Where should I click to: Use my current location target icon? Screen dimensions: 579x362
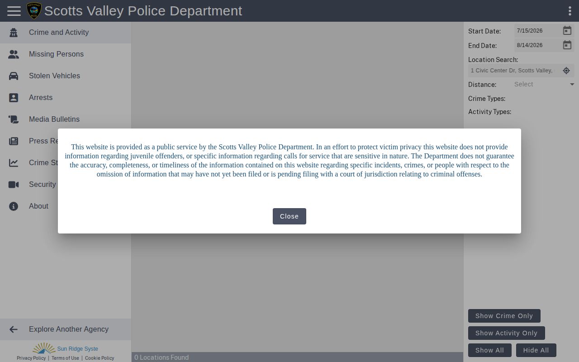566,71
